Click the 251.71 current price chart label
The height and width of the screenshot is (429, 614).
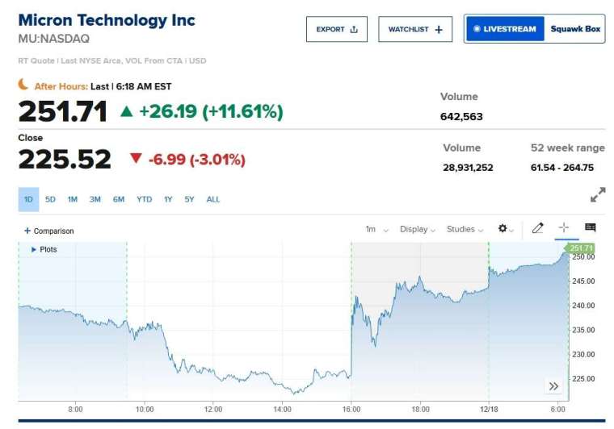coord(581,248)
